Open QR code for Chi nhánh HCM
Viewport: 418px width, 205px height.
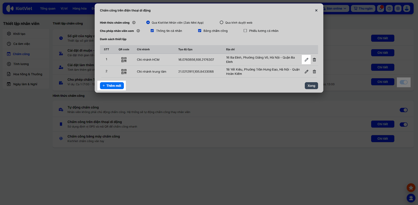(x=124, y=60)
